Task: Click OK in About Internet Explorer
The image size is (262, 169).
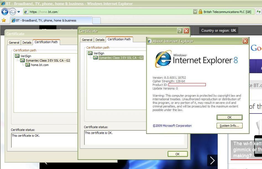Action: point(229,117)
